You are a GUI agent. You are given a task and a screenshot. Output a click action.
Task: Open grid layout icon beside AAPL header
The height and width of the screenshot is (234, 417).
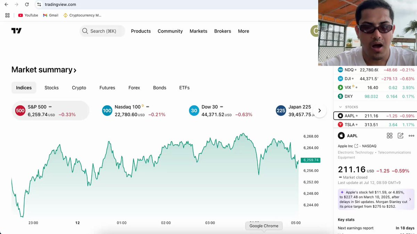(390, 136)
